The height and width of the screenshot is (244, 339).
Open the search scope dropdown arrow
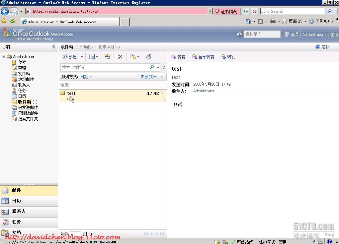click(158, 68)
